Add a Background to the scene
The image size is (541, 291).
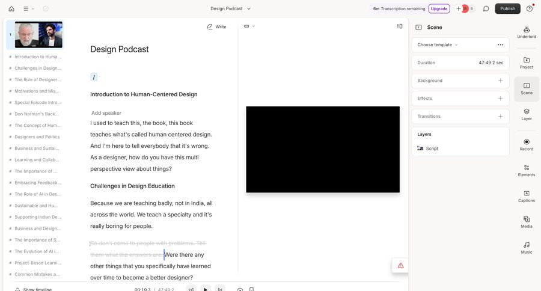click(500, 81)
